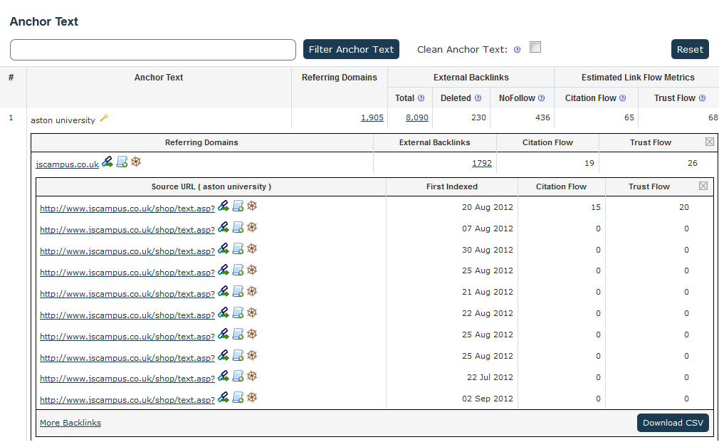719x442 pixels.
Task: Focus the anchor text filter input field
Action: [x=153, y=50]
